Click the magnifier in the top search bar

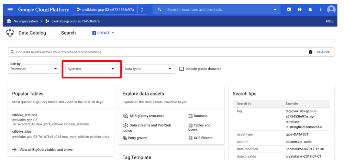tap(160, 10)
